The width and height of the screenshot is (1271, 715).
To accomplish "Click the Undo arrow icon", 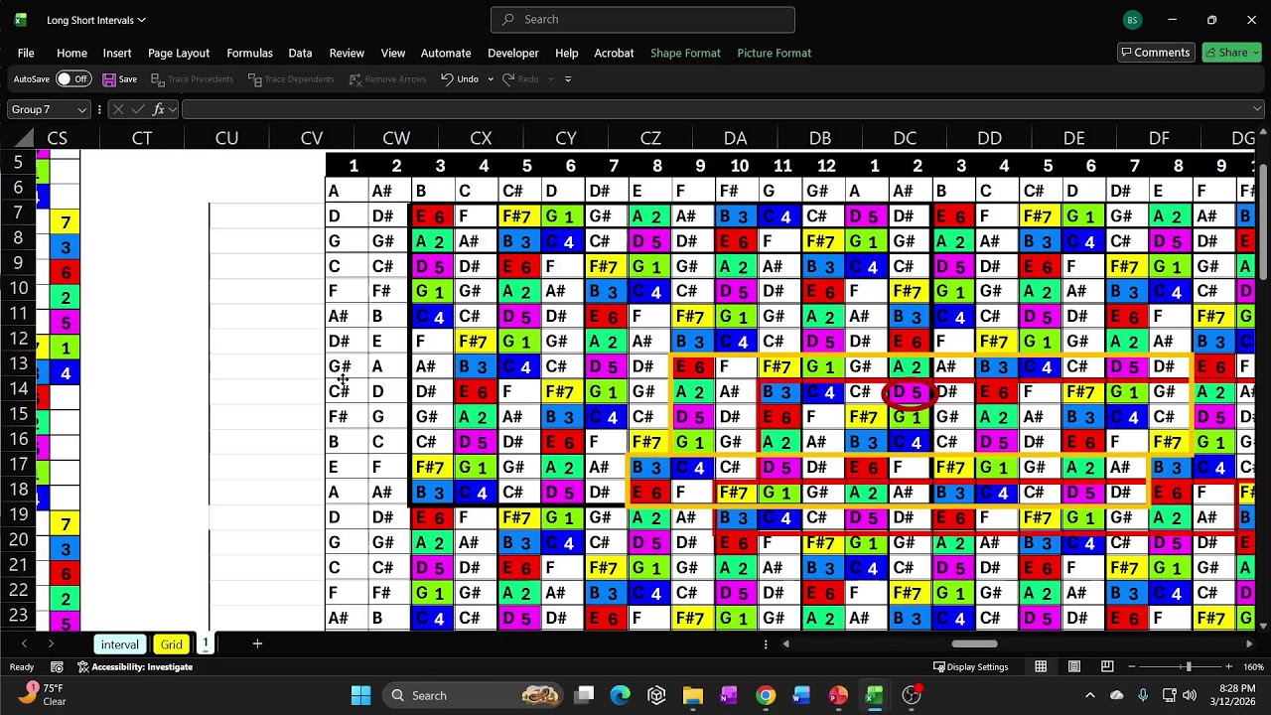I will pos(447,79).
